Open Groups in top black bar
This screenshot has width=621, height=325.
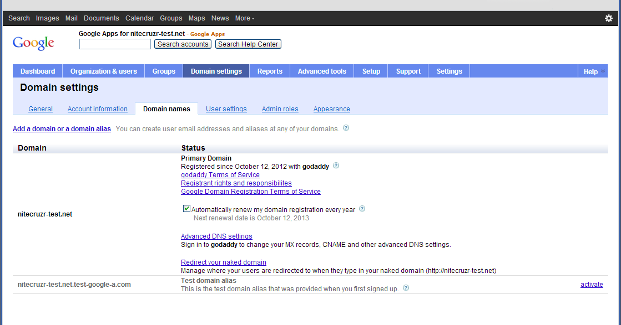[171, 18]
